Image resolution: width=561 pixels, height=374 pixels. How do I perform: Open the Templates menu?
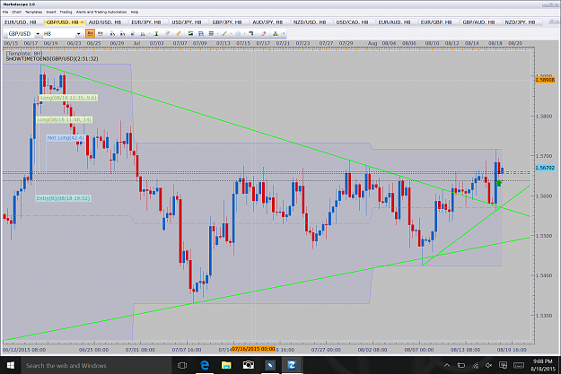click(33, 12)
